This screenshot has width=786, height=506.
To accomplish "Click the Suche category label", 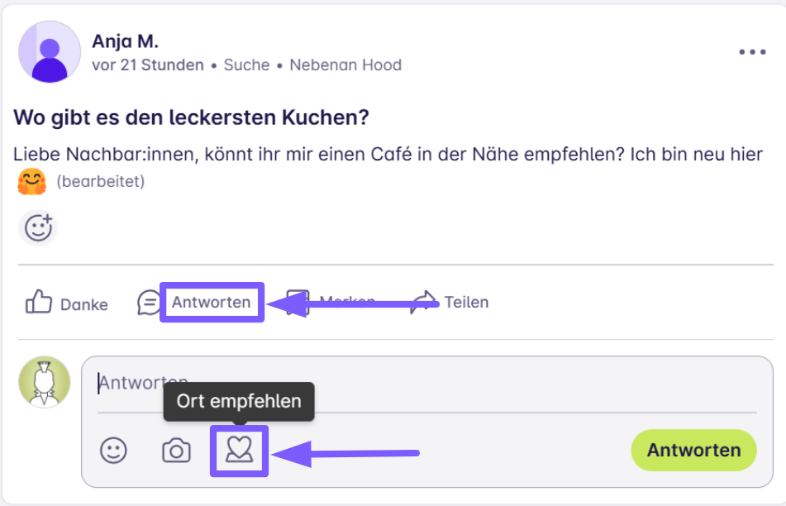I will (x=246, y=64).
